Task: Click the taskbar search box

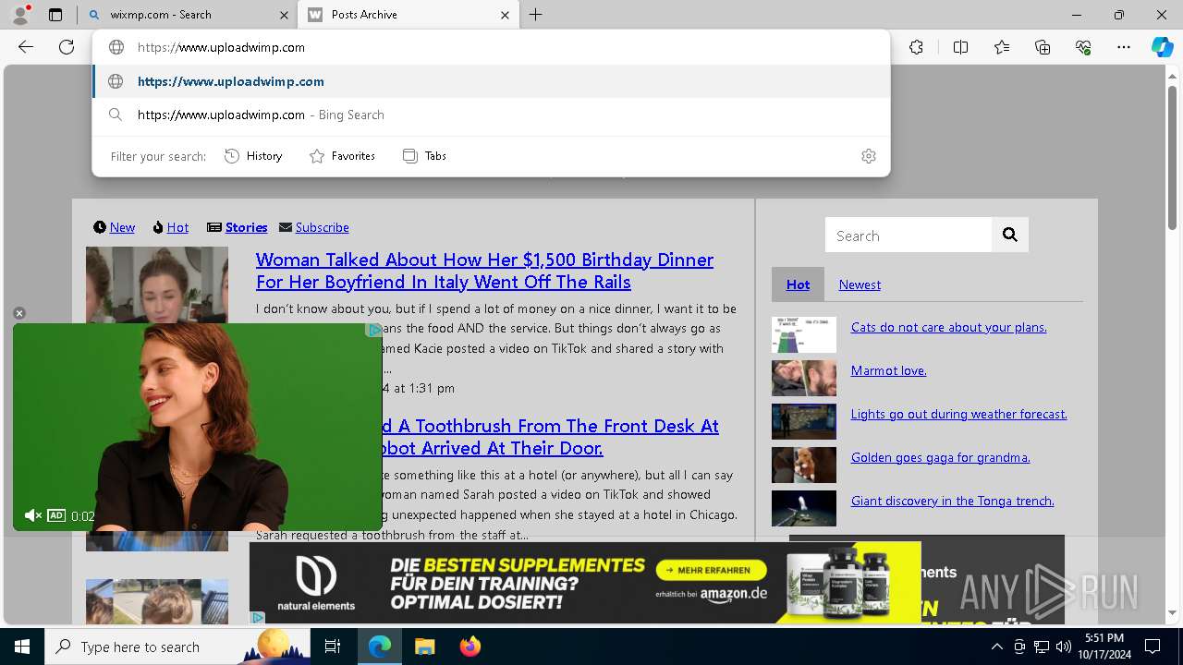Action: (x=177, y=647)
